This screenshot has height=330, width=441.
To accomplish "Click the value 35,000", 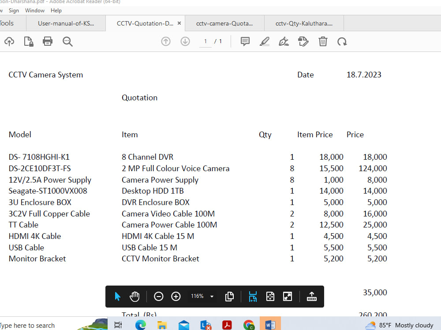I will [375, 293].
